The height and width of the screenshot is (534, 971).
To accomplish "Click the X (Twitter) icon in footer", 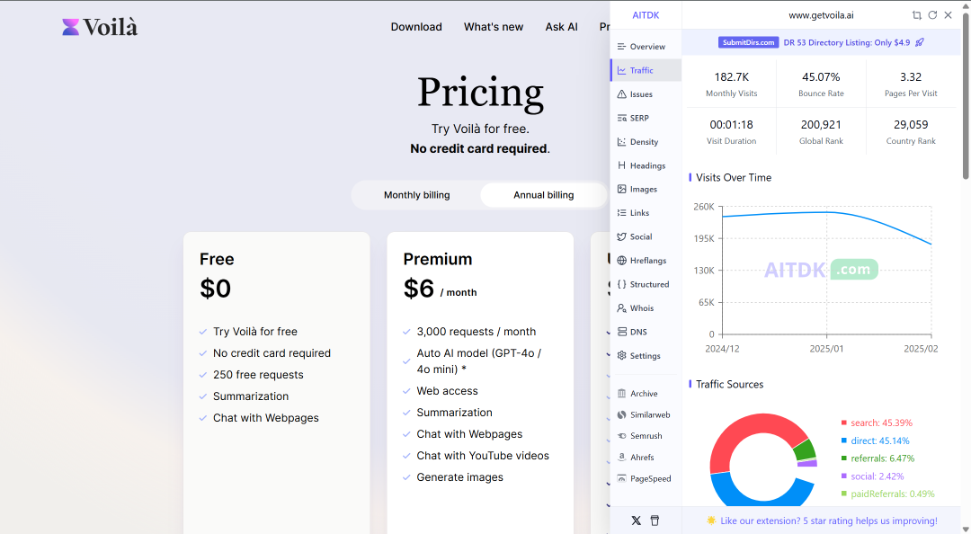I will point(636,521).
